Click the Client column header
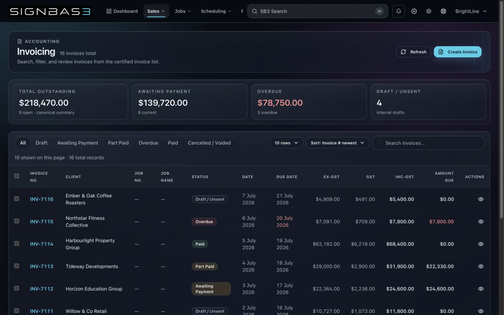Image resolution: width=504 pixels, height=315 pixels. [x=73, y=177]
